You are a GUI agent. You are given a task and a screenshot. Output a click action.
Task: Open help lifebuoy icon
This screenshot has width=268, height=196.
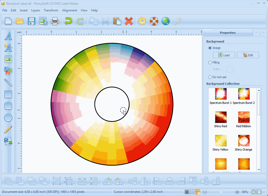pyautogui.click(x=154, y=21)
